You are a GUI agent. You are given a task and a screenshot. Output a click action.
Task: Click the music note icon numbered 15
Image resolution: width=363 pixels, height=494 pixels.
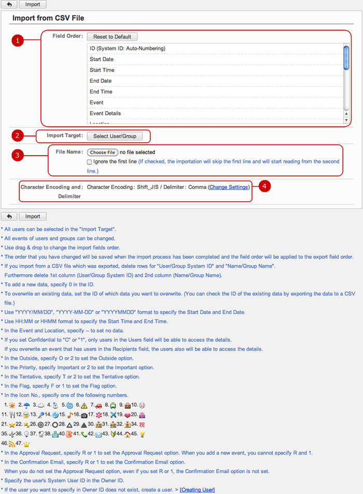click(x=70, y=415)
